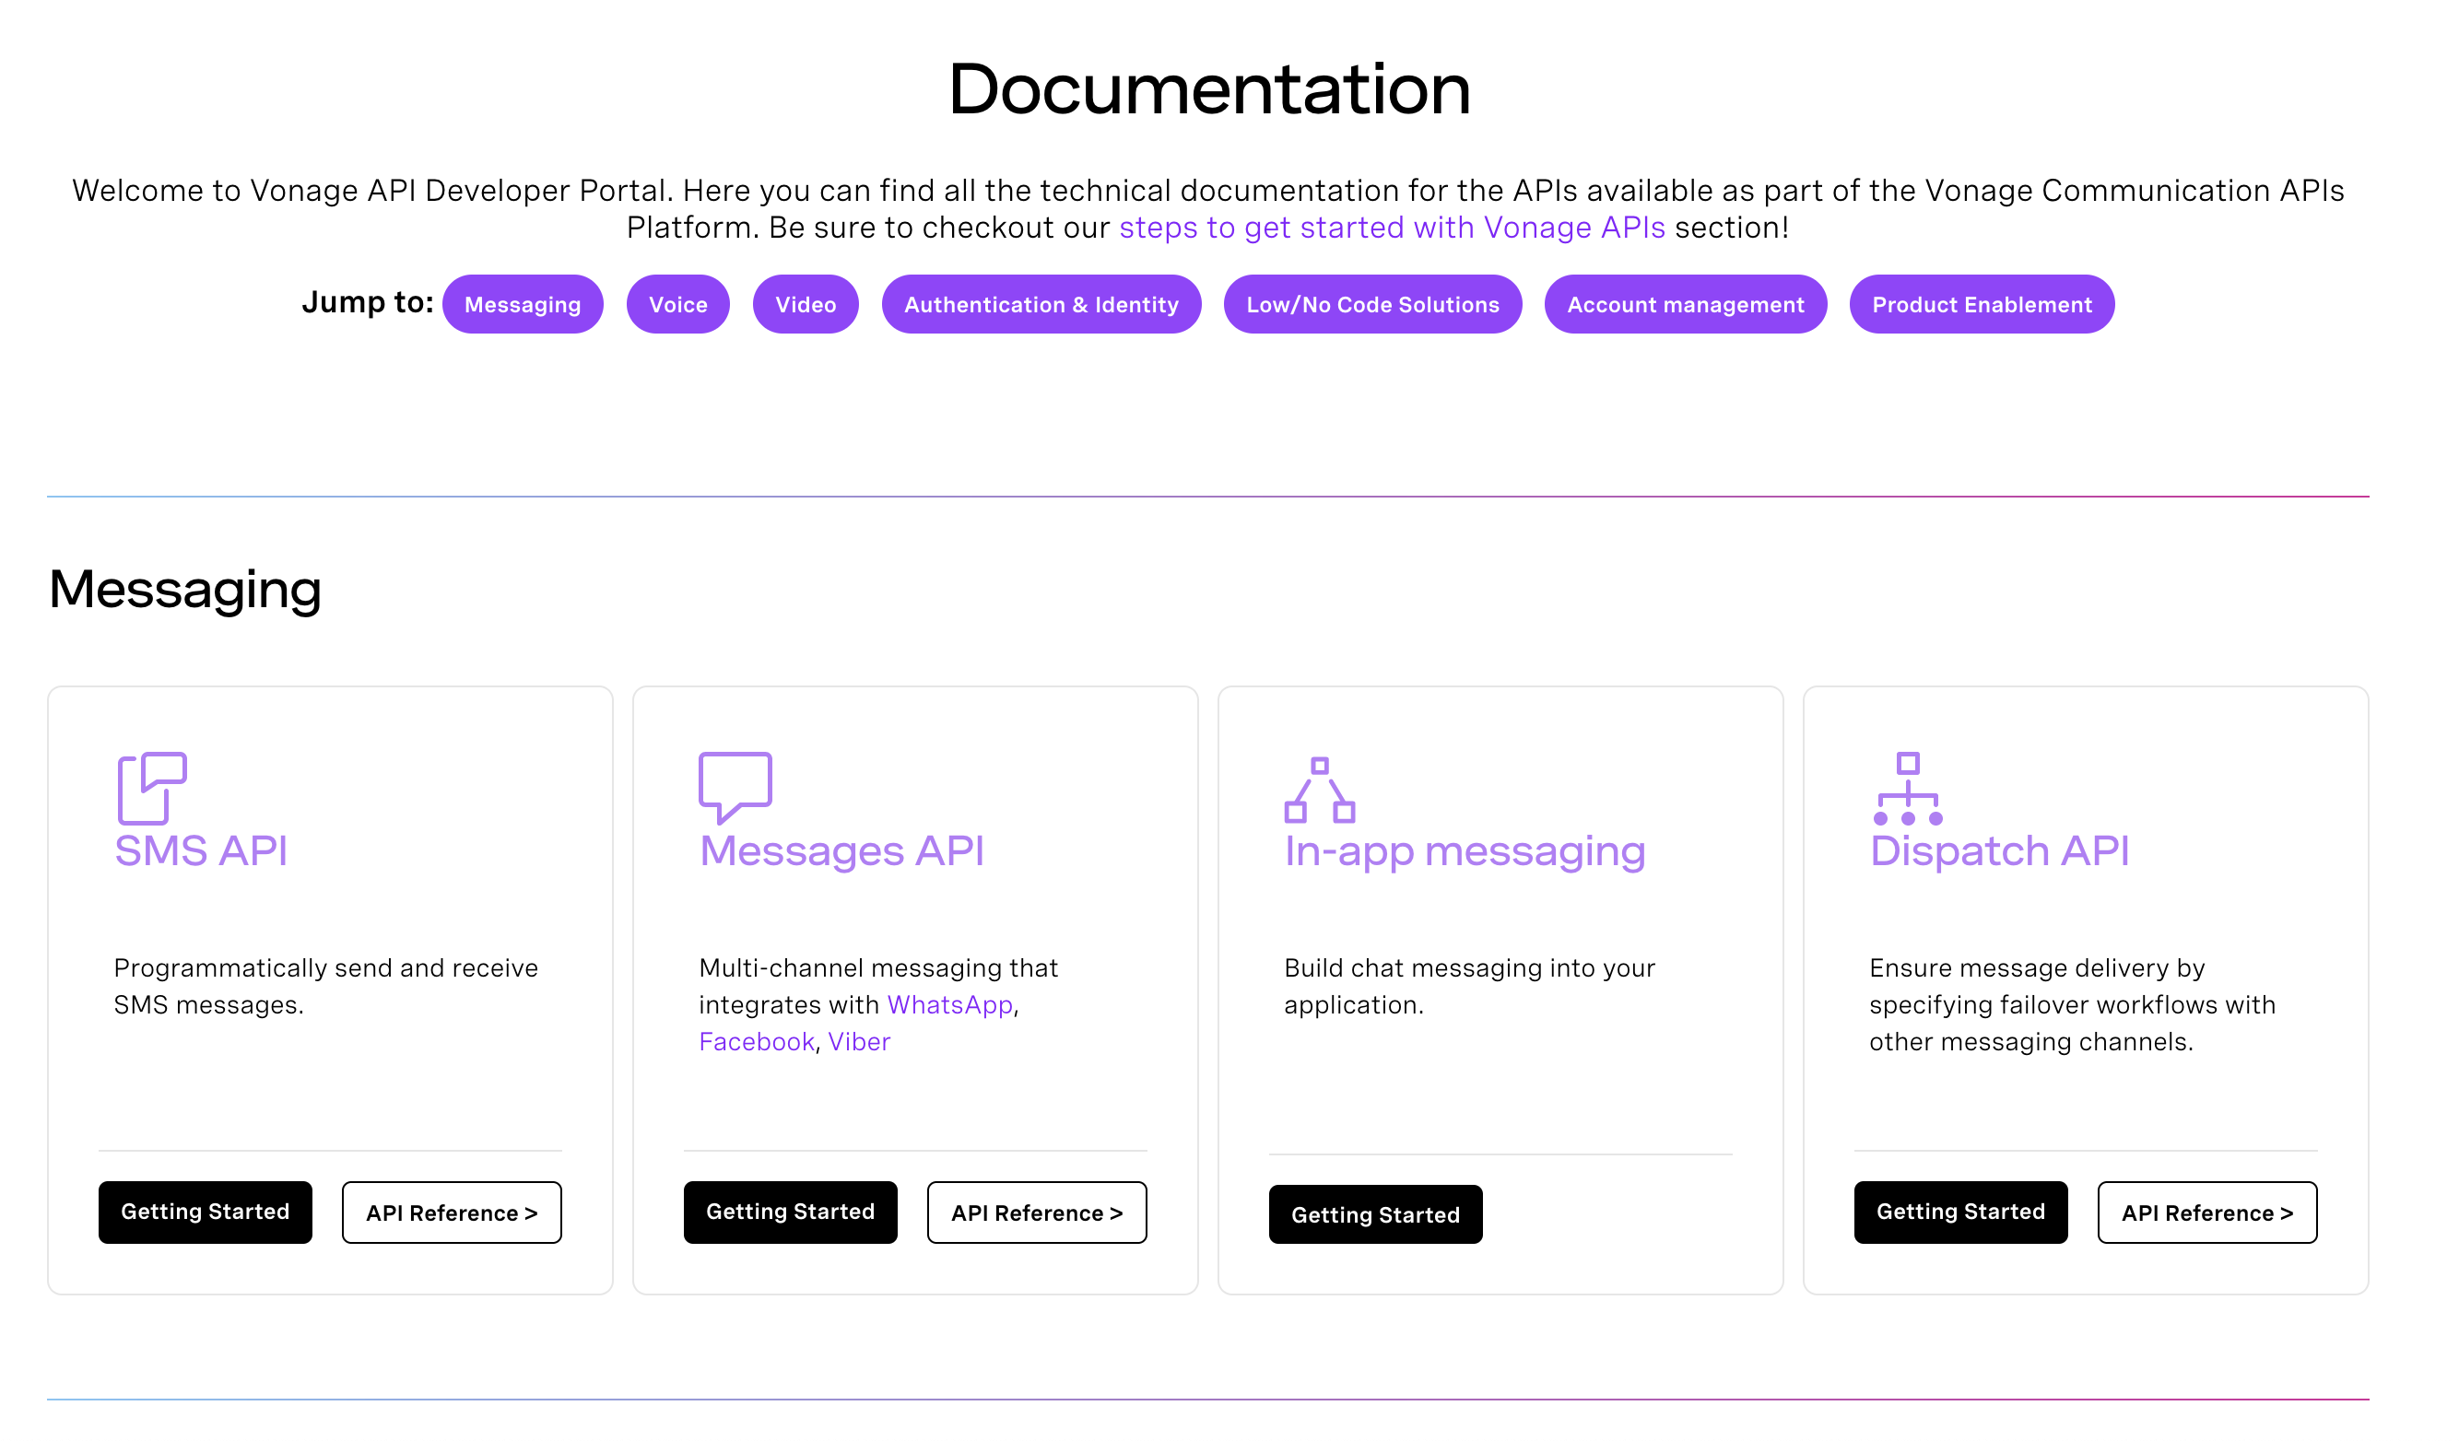Click Getting Started in SMS API card
The image size is (2459, 1441).
pos(206,1213)
